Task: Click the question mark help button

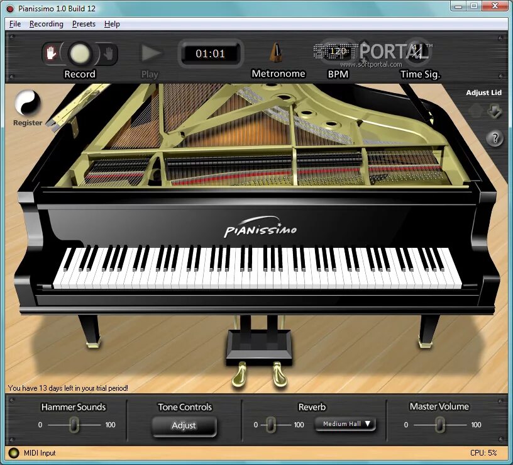Action: tap(495, 138)
